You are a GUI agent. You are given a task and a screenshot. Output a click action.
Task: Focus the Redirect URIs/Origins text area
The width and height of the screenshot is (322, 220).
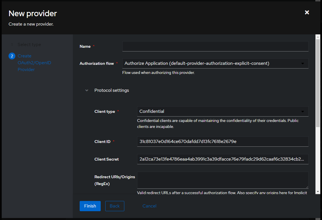coord(223,180)
